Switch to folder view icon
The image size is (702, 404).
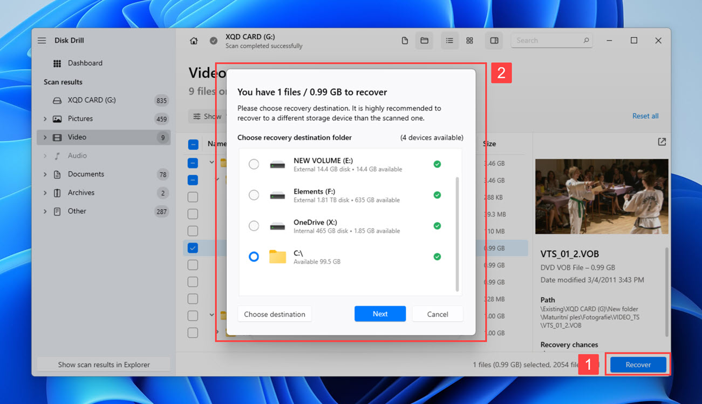[x=425, y=41]
